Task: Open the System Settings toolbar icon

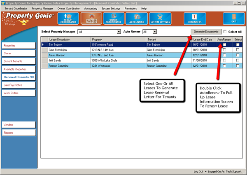Action: click(160, 19)
